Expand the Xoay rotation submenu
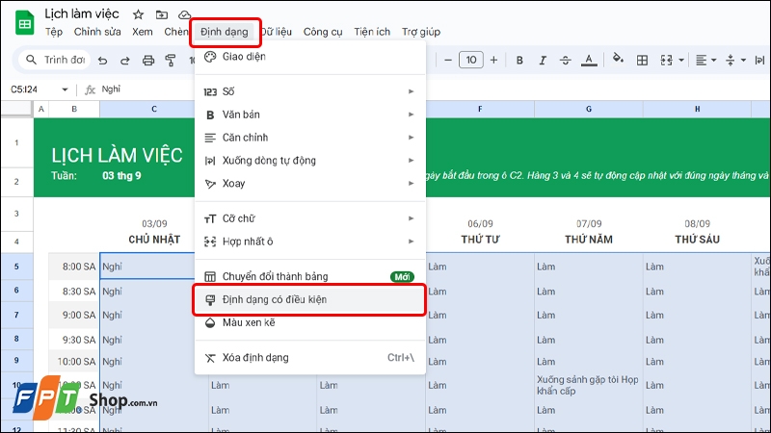The width and height of the screenshot is (771, 433). point(309,184)
